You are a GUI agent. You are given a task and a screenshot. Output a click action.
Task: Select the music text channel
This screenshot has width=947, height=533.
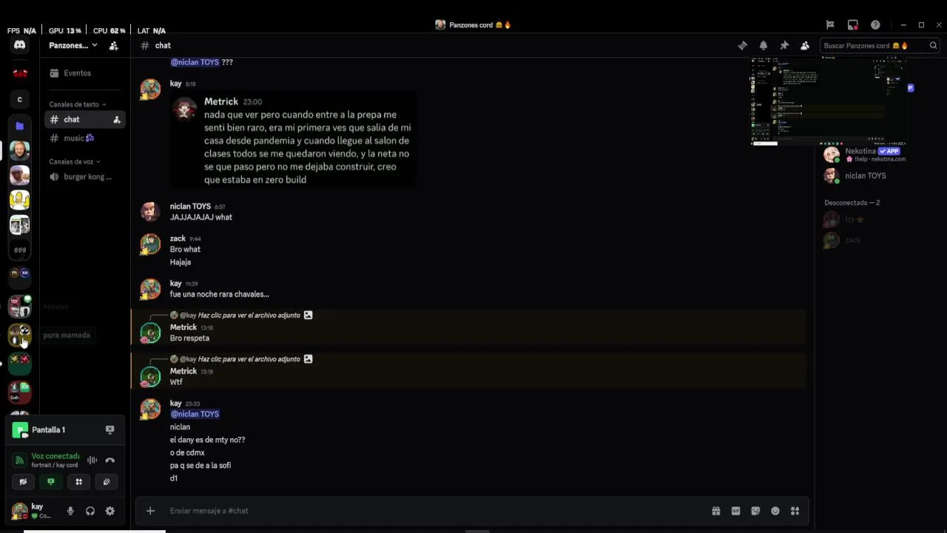click(x=74, y=138)
